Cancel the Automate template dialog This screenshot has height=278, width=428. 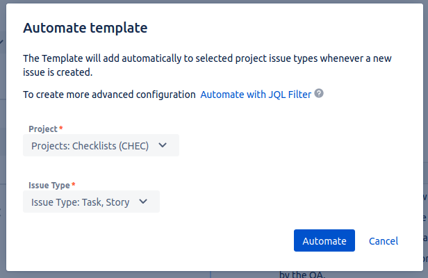[x=383, y=240]
